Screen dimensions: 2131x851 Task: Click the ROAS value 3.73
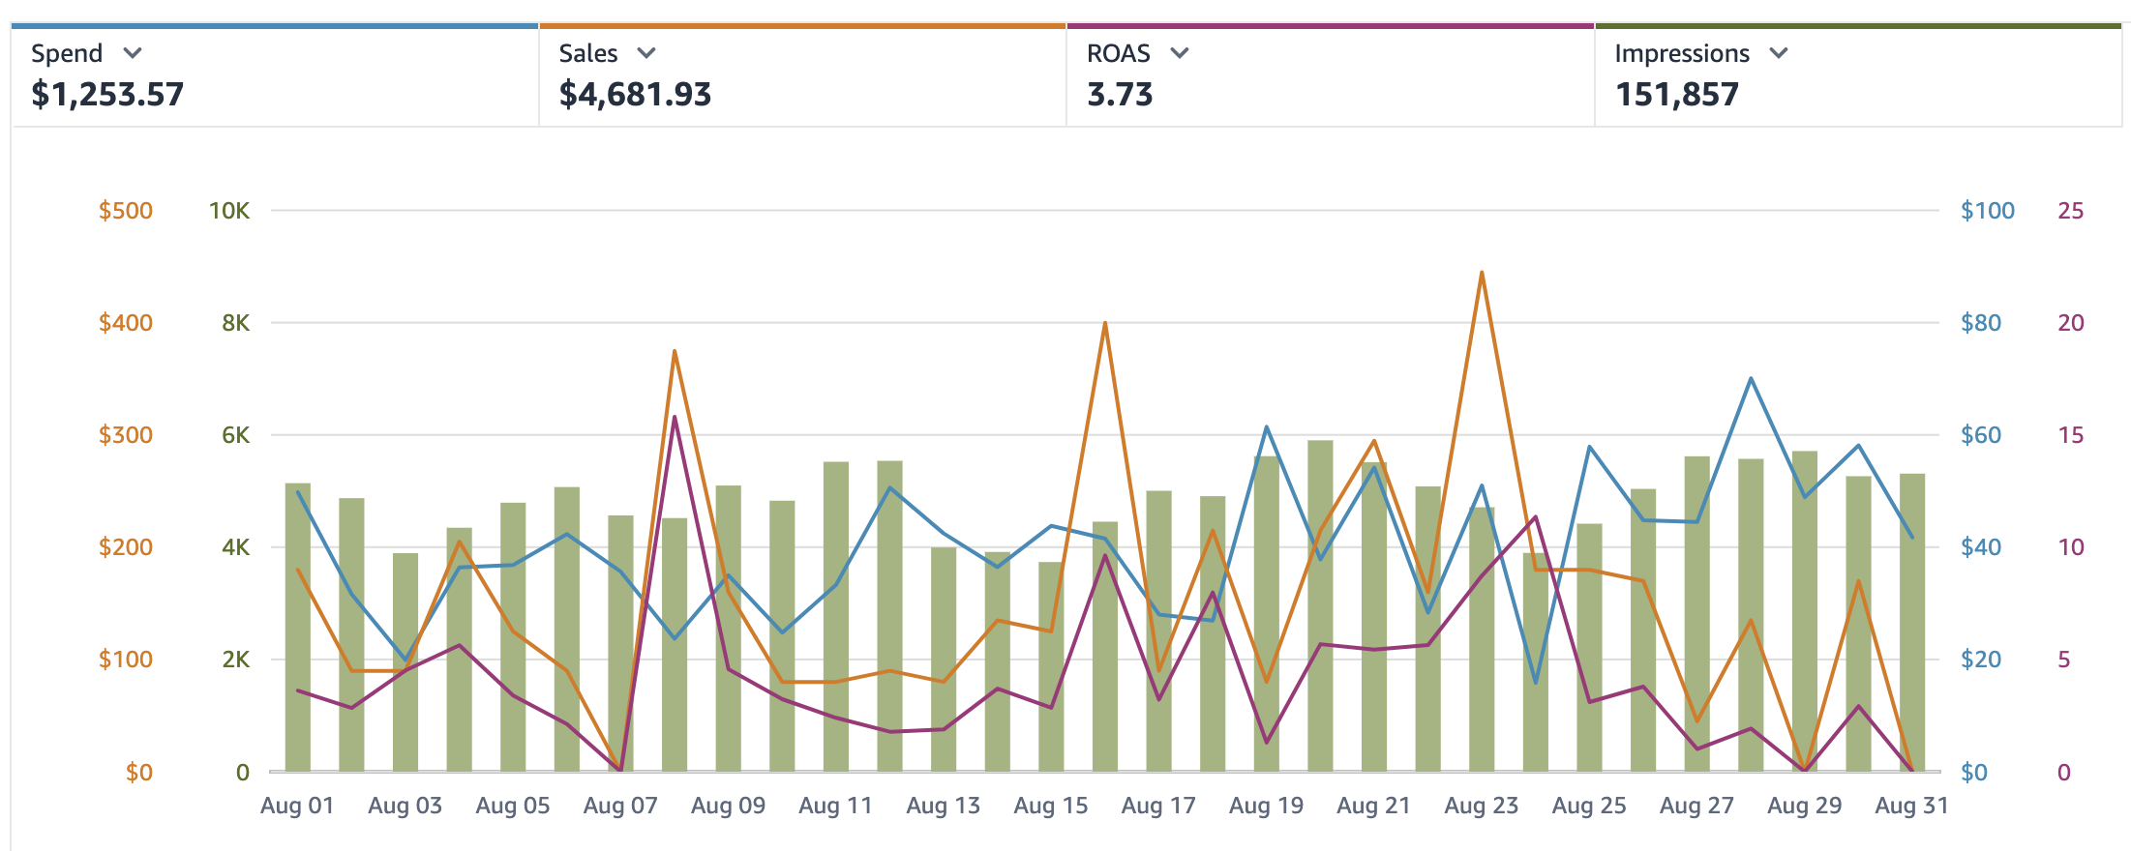pyautogui.click(x=1120, y=95)
